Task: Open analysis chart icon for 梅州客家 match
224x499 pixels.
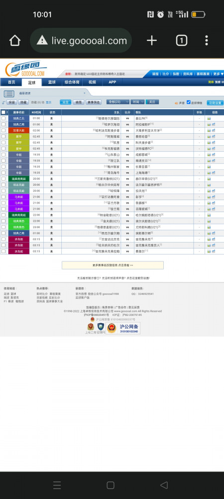Action: click(x=209, y=167)
